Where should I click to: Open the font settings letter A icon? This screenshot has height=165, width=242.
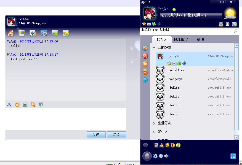coord(9,105)
